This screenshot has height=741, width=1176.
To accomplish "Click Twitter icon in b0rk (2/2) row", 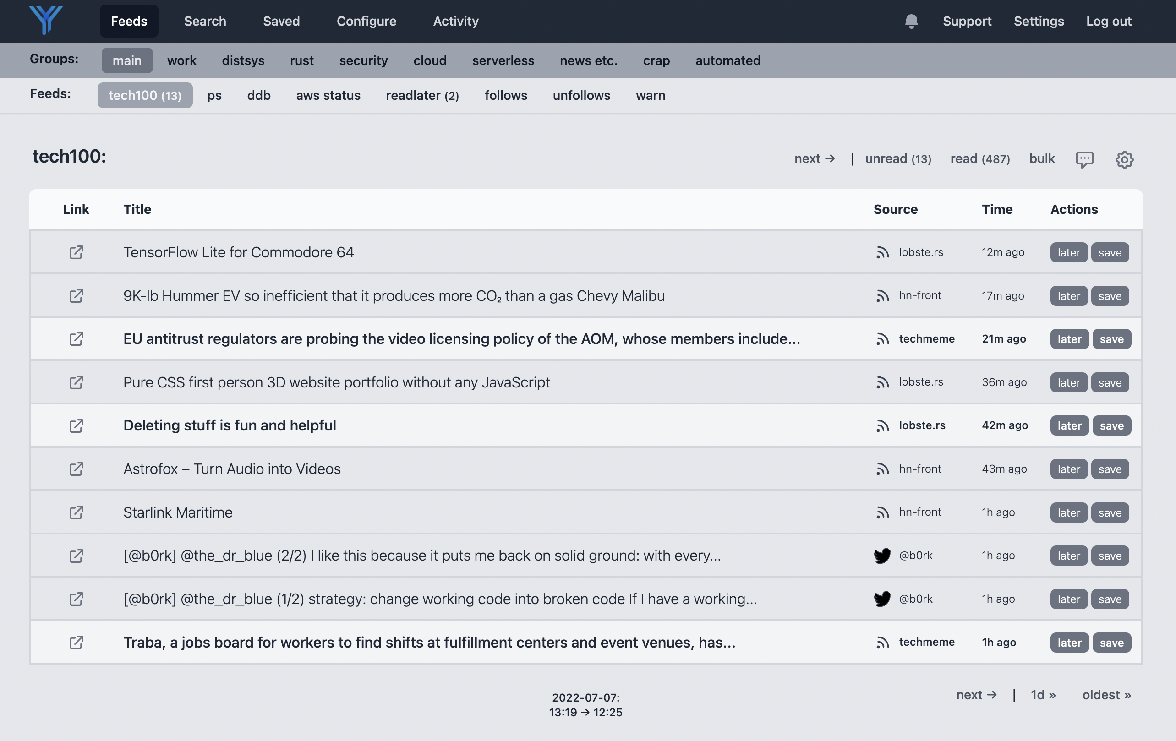I will 882,556.
